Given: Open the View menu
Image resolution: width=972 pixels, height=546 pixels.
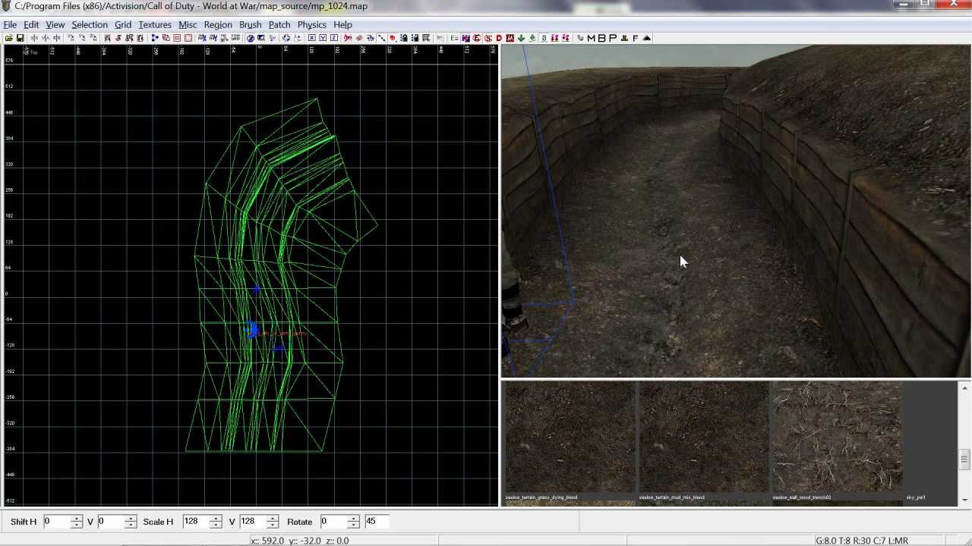Looking at the screenshot, I should click(x=55, y=24).
